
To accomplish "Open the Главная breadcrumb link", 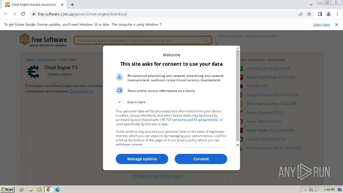I will coord(30,60).
